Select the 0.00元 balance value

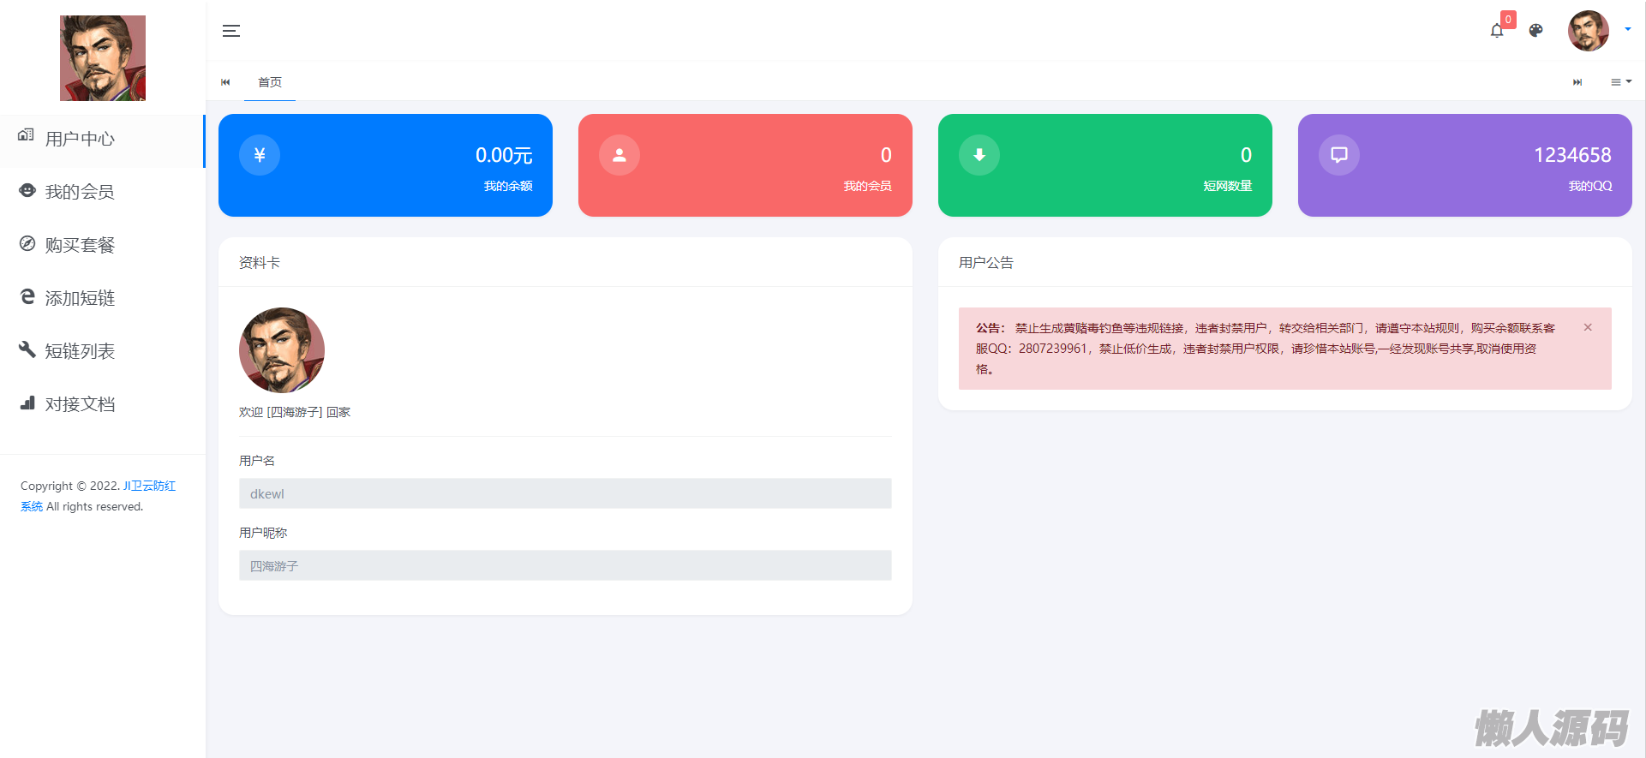504,155
